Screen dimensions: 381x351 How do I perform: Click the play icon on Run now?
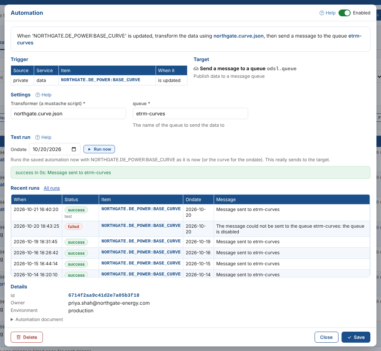tap(90, 149)
